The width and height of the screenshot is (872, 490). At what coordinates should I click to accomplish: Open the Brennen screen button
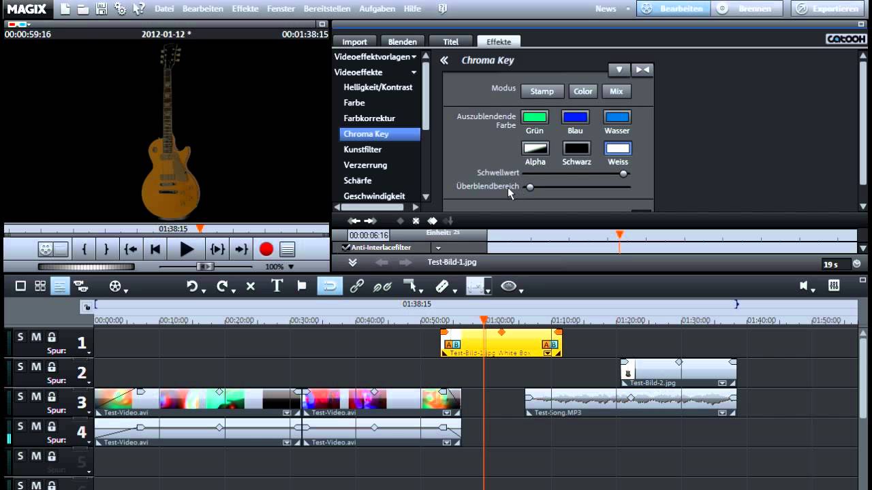tap(748, 9)
